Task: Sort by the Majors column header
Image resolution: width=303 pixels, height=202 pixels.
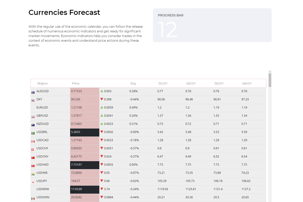Action: [x=42, y=83]
